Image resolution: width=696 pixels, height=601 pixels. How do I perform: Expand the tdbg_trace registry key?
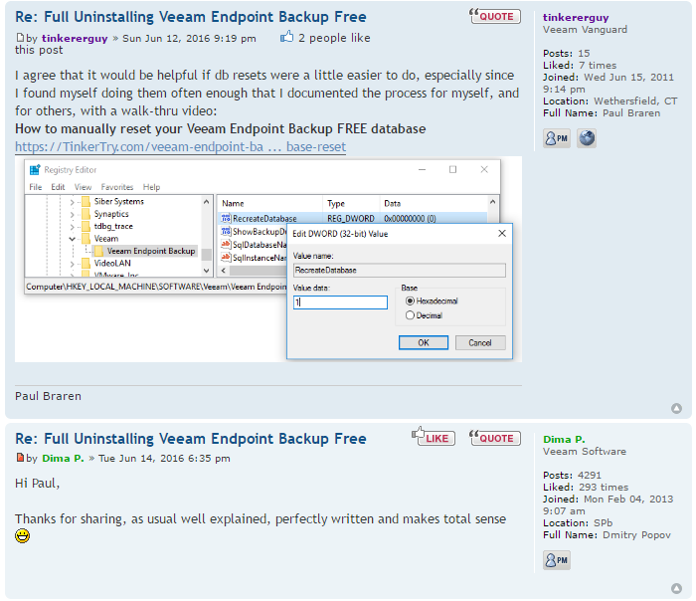72,227
